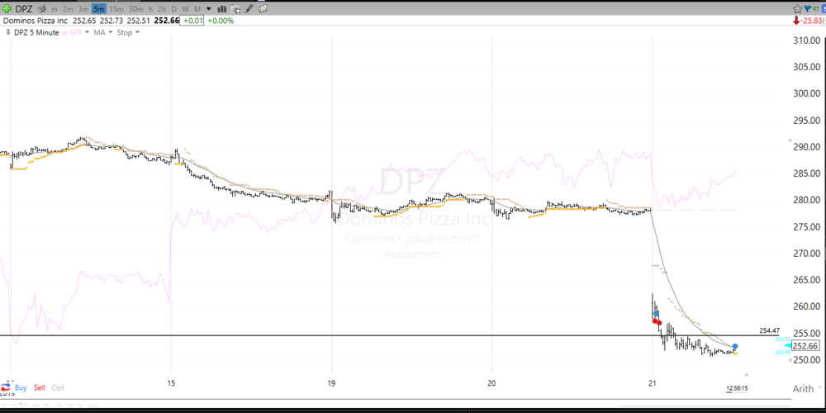Click the green plus add-symbol icon

(7, 8)
